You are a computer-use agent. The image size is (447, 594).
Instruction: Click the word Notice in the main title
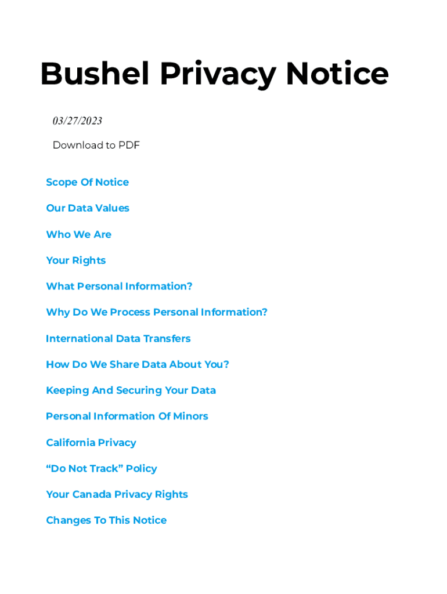[337, 74]
